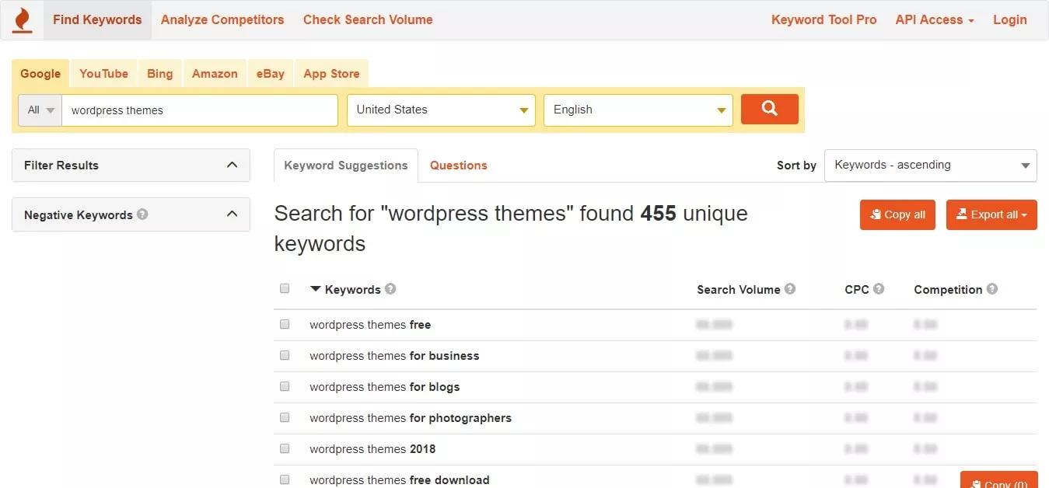The height and width of the screenshot is (488, 1049).
Task: Click the orange search magnifier button
Action: (769, 109)
